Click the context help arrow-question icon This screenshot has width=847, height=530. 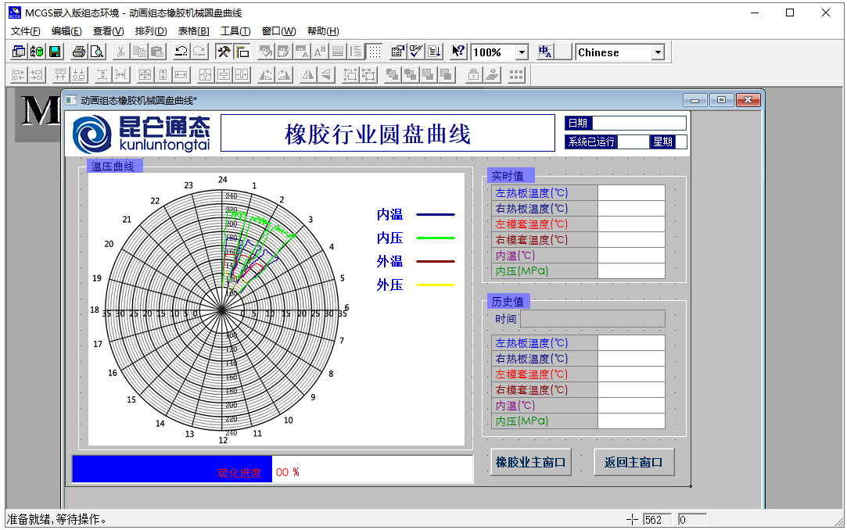458,52
